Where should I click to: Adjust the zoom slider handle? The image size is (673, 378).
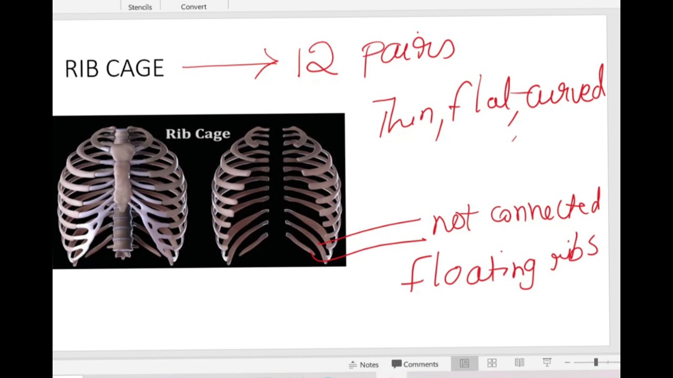[596, 362]
